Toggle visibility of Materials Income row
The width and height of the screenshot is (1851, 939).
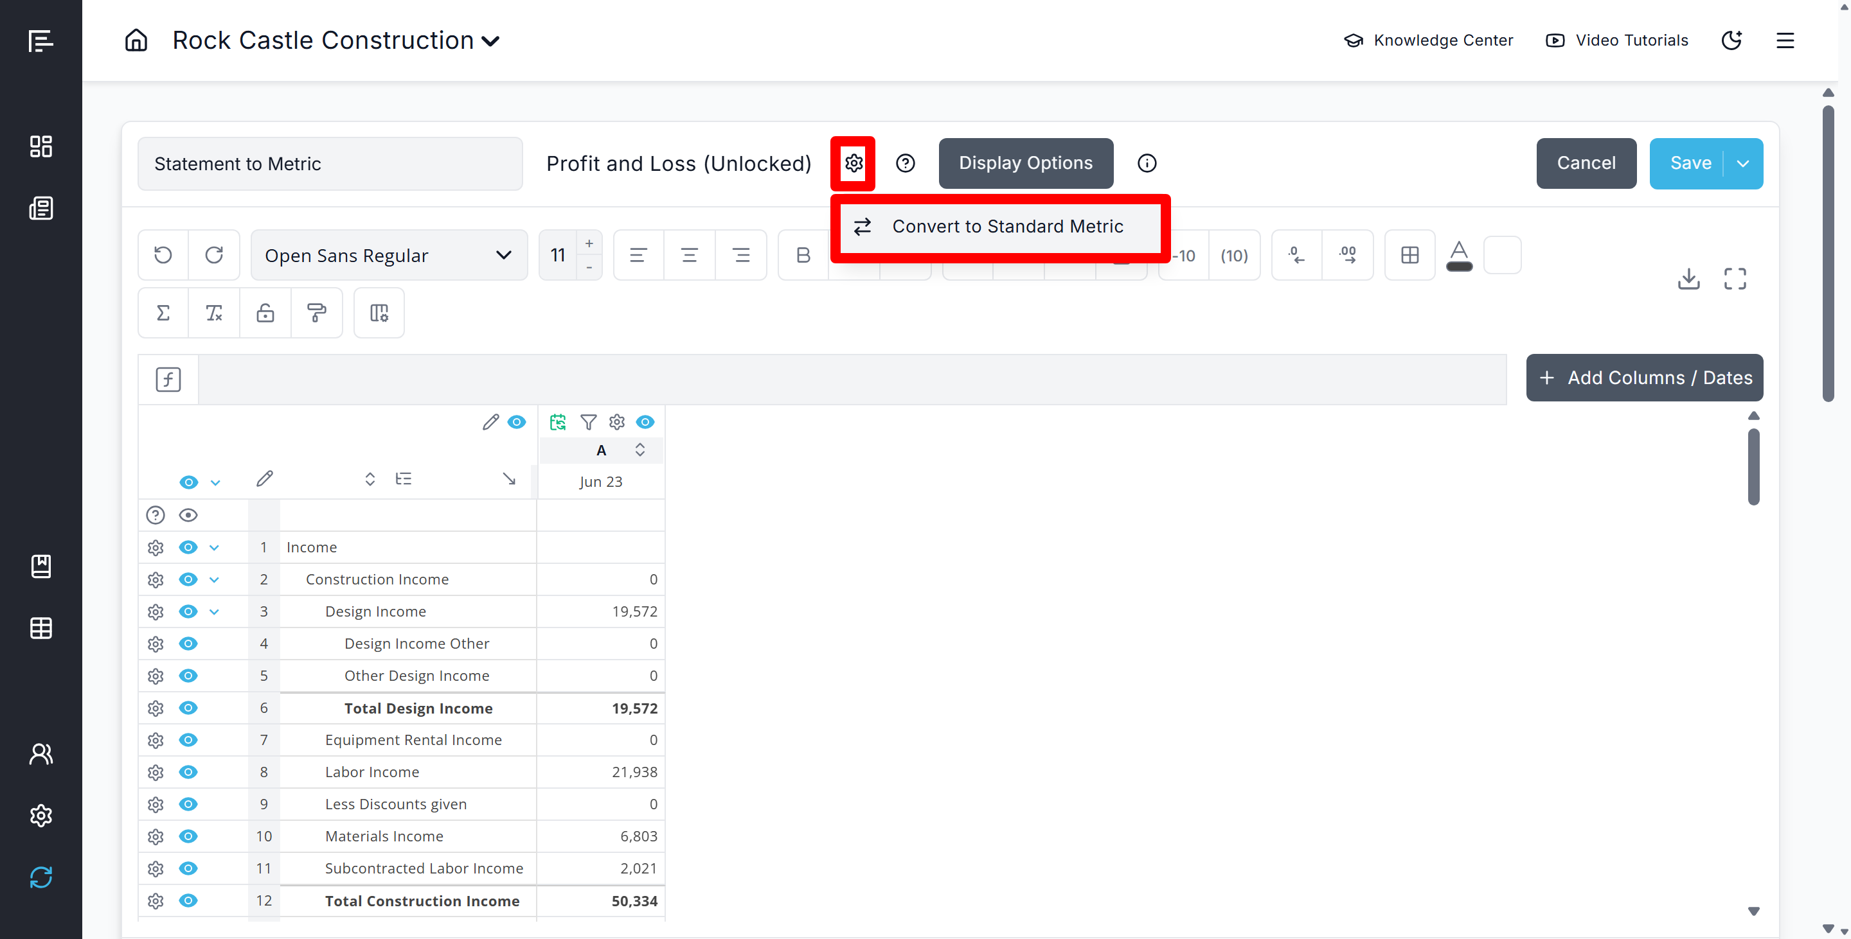click(188, 836)
